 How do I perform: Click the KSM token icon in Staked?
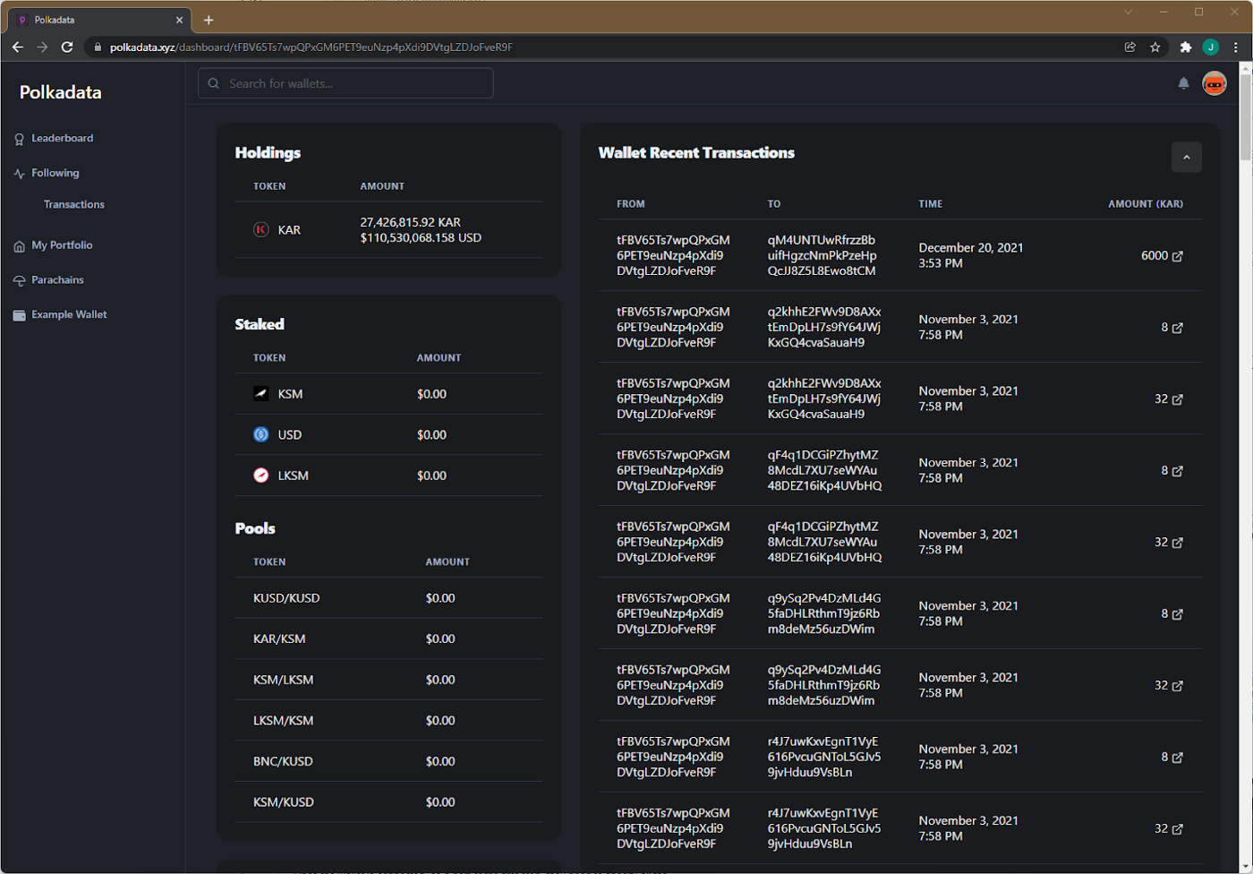coord(260,393)
